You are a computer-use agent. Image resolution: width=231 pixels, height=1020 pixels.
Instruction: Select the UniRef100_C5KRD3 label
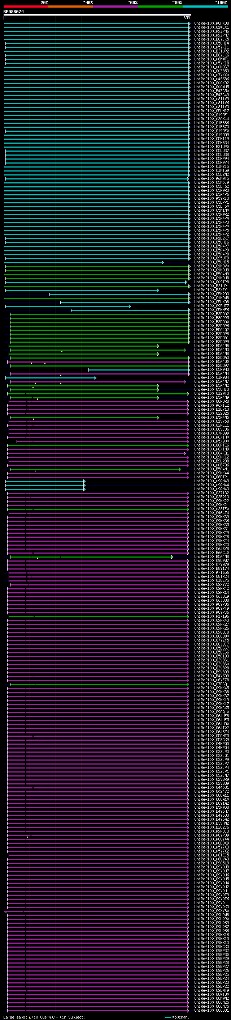coord(211,294)
